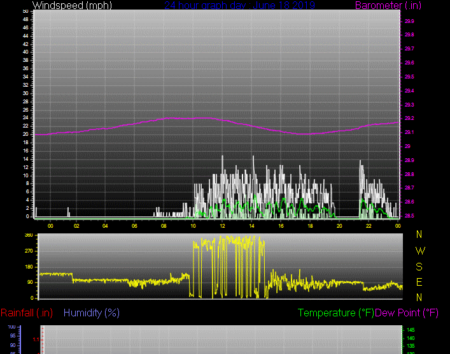This screenshot has width=450, height=354.
Task: Click compass letter E beside direction graph
Action: coord(419,282)
